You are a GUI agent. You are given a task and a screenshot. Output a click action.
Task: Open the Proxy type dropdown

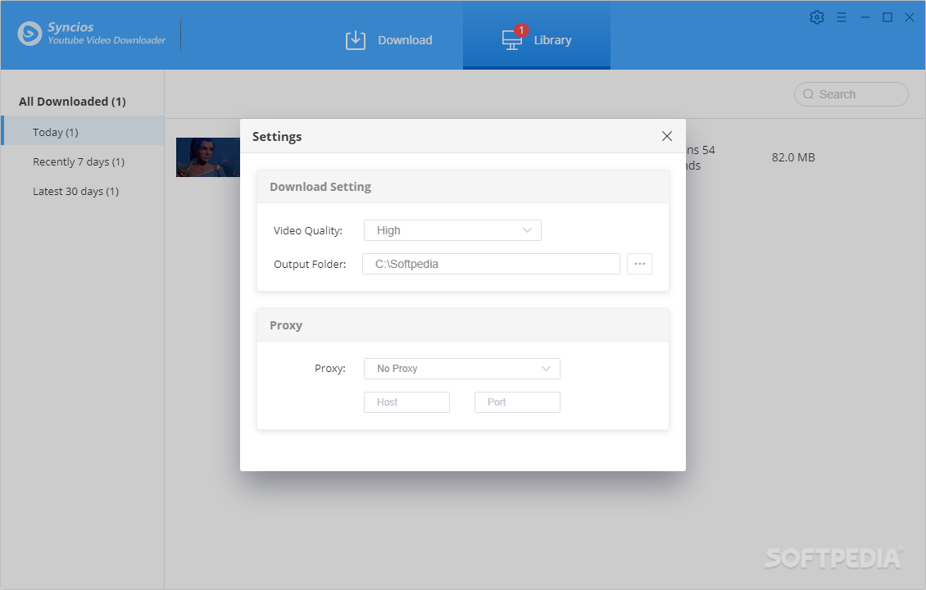point(462,369)
